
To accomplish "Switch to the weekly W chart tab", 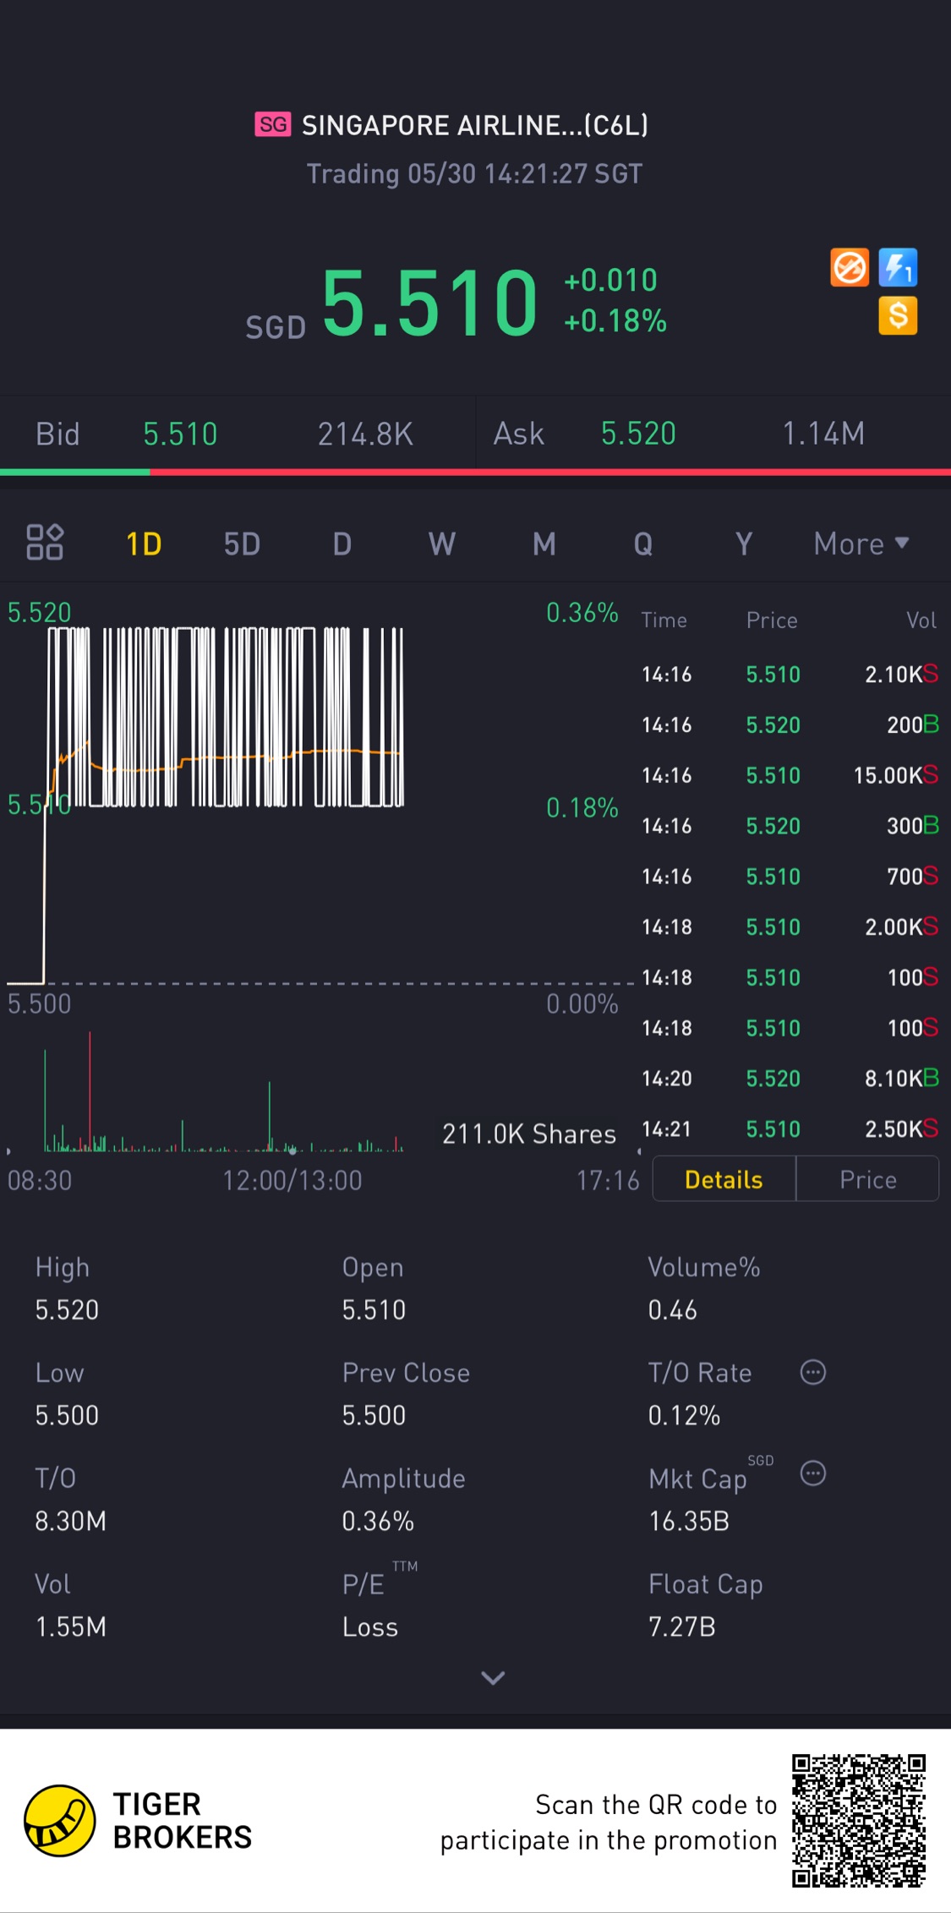I will point(442,544).
